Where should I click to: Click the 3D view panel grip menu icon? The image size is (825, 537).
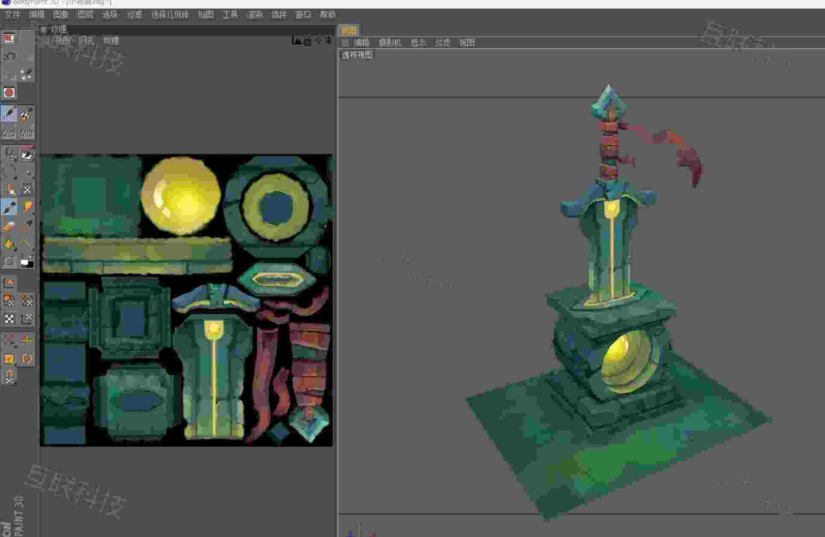[x=345, y=43]
